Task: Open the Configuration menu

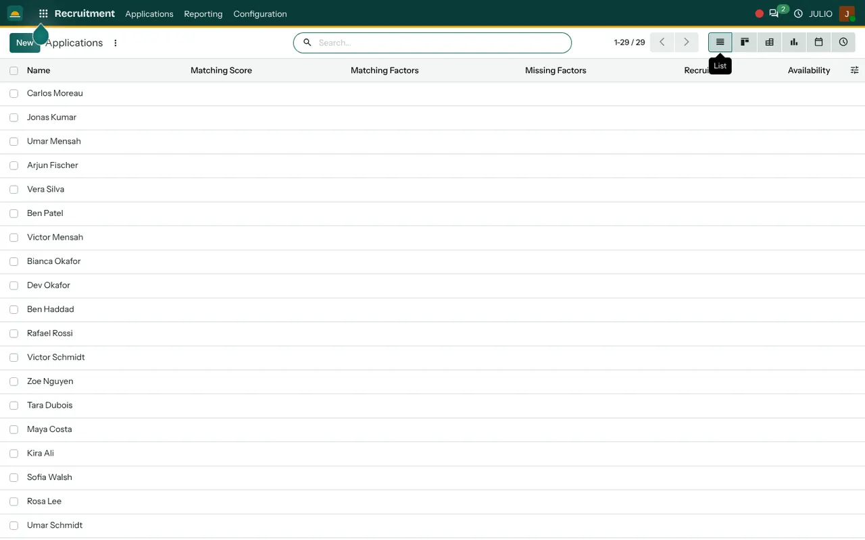Action: coord(260,13)
